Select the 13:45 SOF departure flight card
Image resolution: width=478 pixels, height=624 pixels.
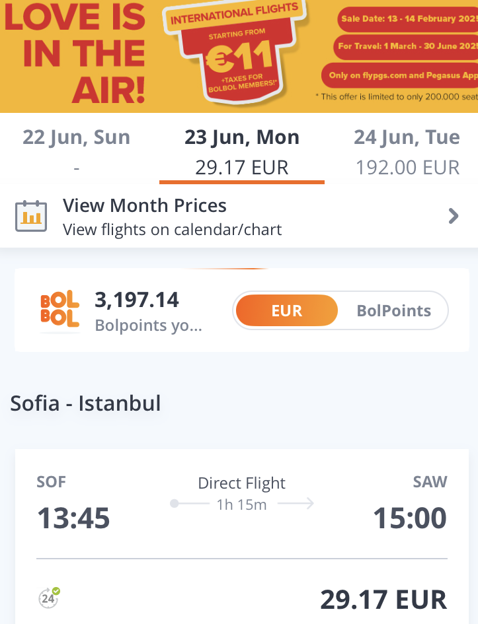point(73,518)
